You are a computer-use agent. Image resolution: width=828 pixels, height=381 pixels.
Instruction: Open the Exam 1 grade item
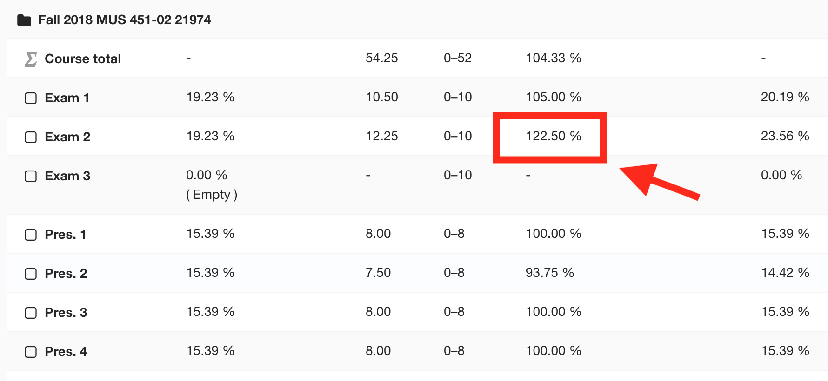coord(67,98)
